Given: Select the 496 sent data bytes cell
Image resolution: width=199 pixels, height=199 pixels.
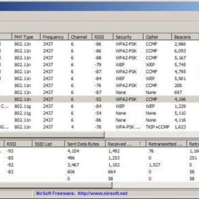Looking at the screenshot, I should pos(71,158).
